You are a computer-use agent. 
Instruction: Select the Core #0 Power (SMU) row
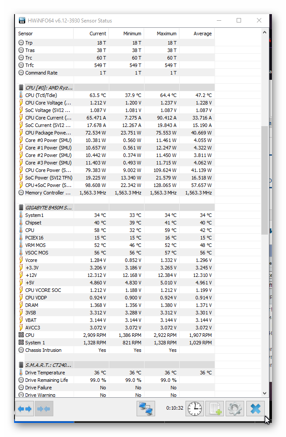(115, 140)
